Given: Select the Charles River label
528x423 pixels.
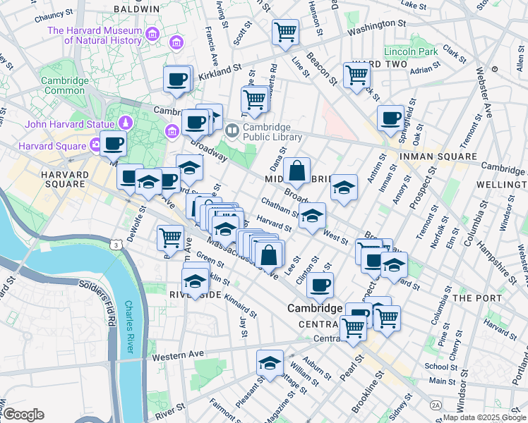Looking at the screenshot, I should (x=130, y=326).
